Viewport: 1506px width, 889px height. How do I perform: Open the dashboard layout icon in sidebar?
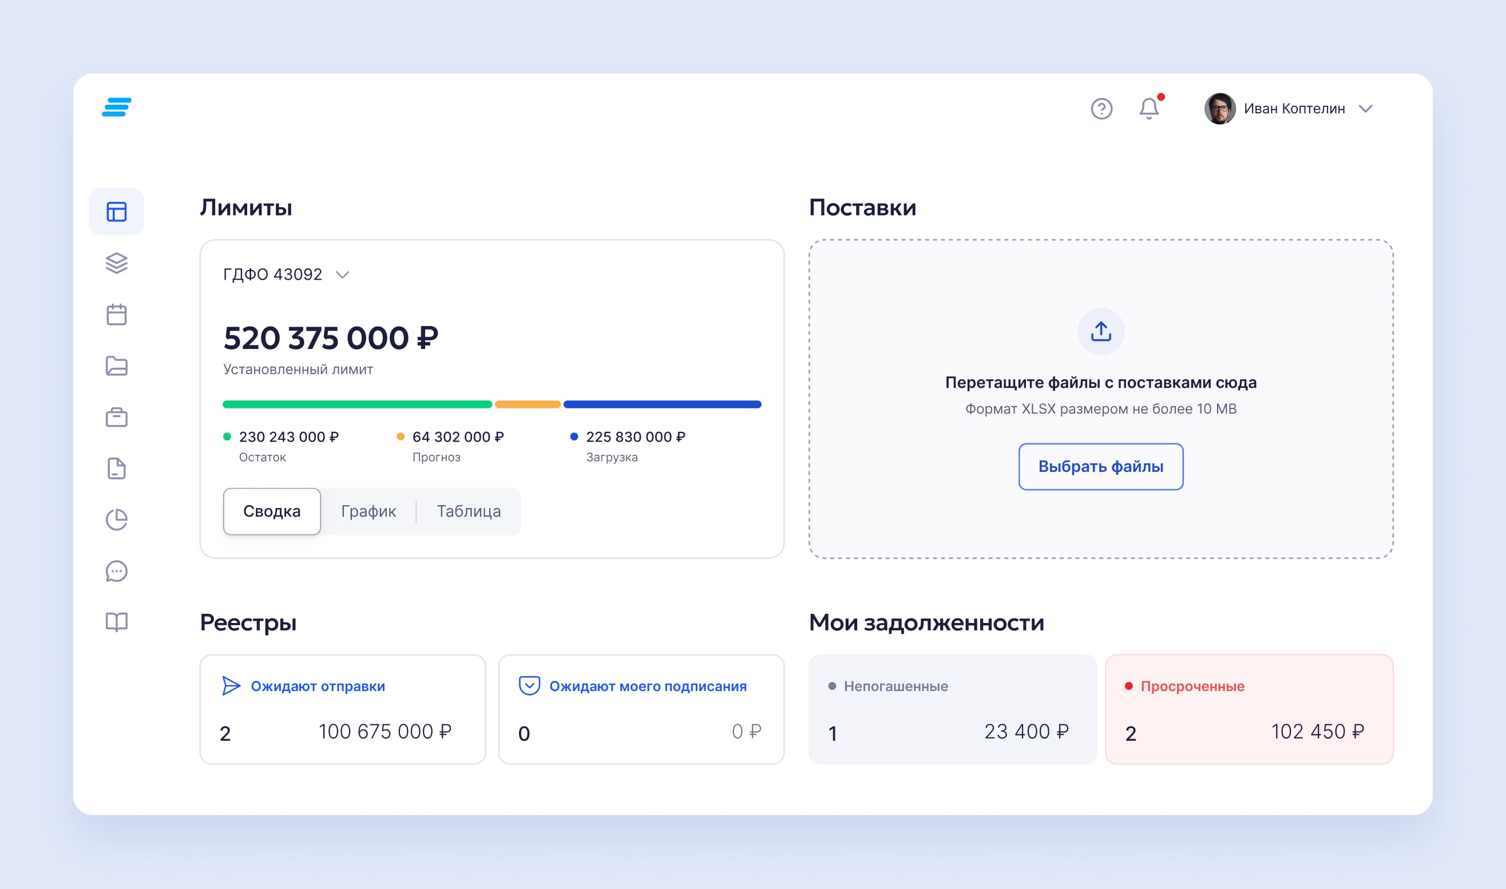pos(116,212)
